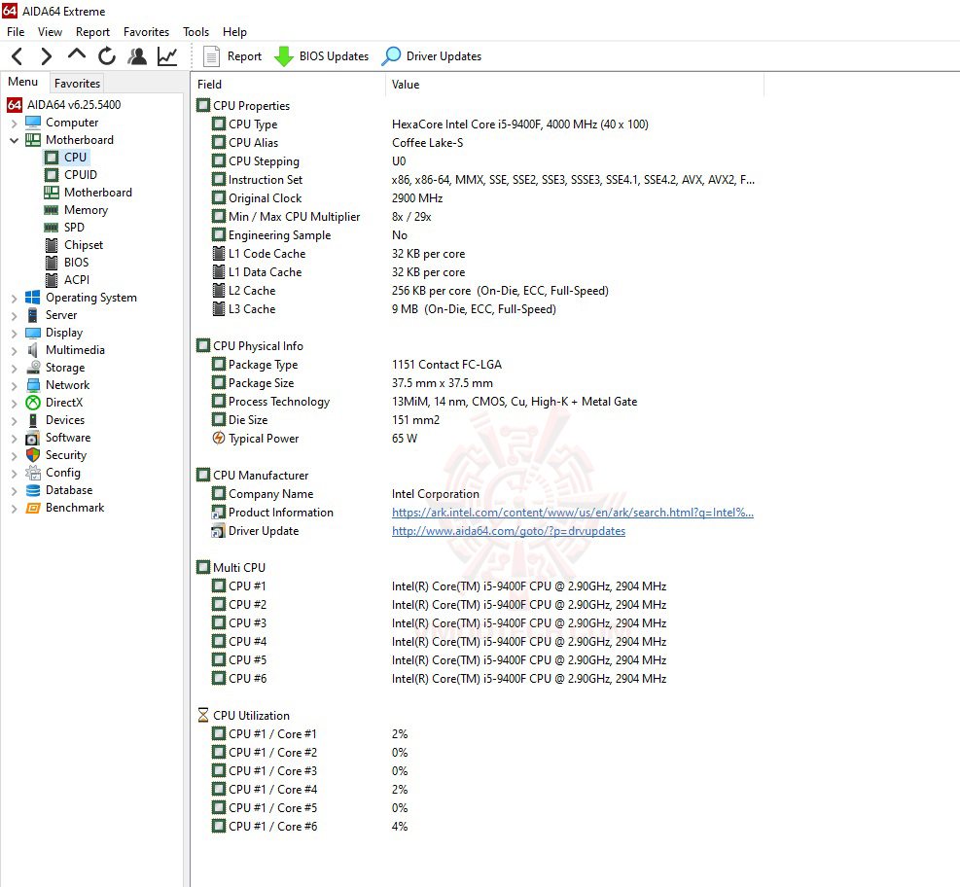Screen dimensions: 960x887
Task: Click the Operating System Windows icon
Action: [32, 298]
